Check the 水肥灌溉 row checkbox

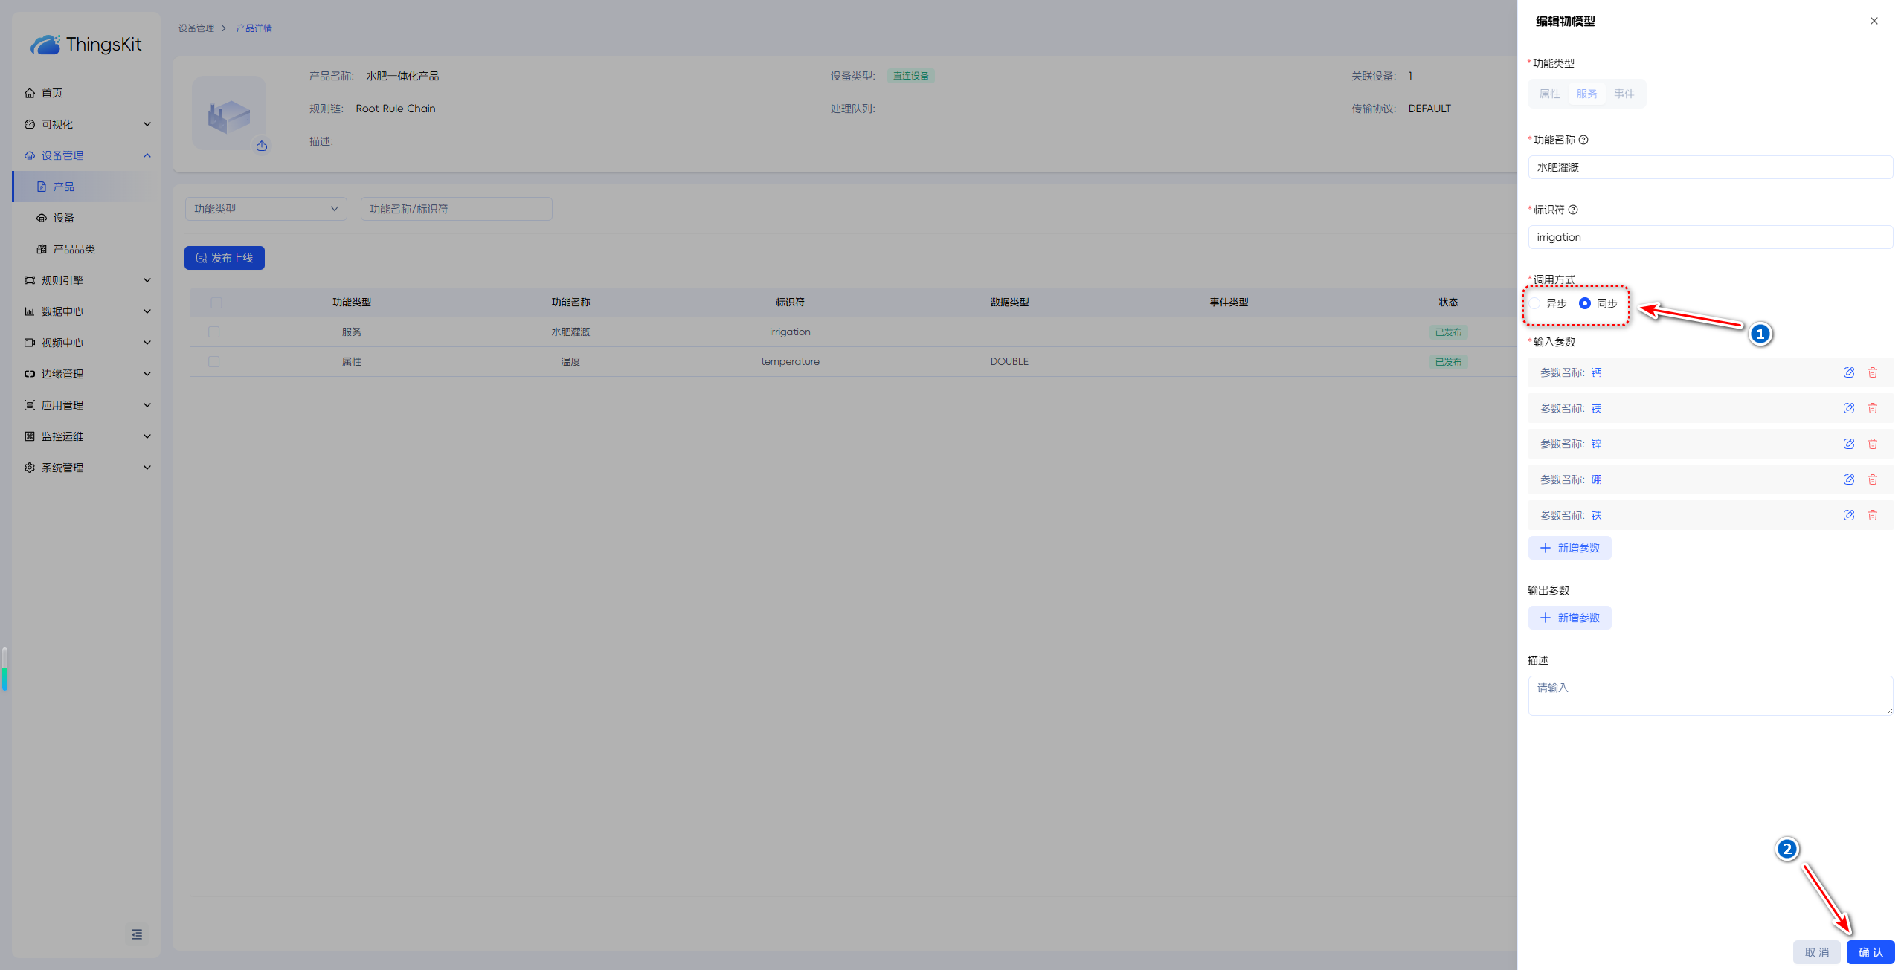pos(214,332)
